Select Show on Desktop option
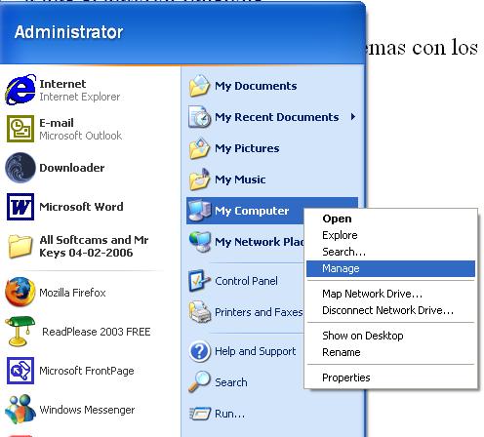Screen dimensions: 484x437 [x=390, y=336]
